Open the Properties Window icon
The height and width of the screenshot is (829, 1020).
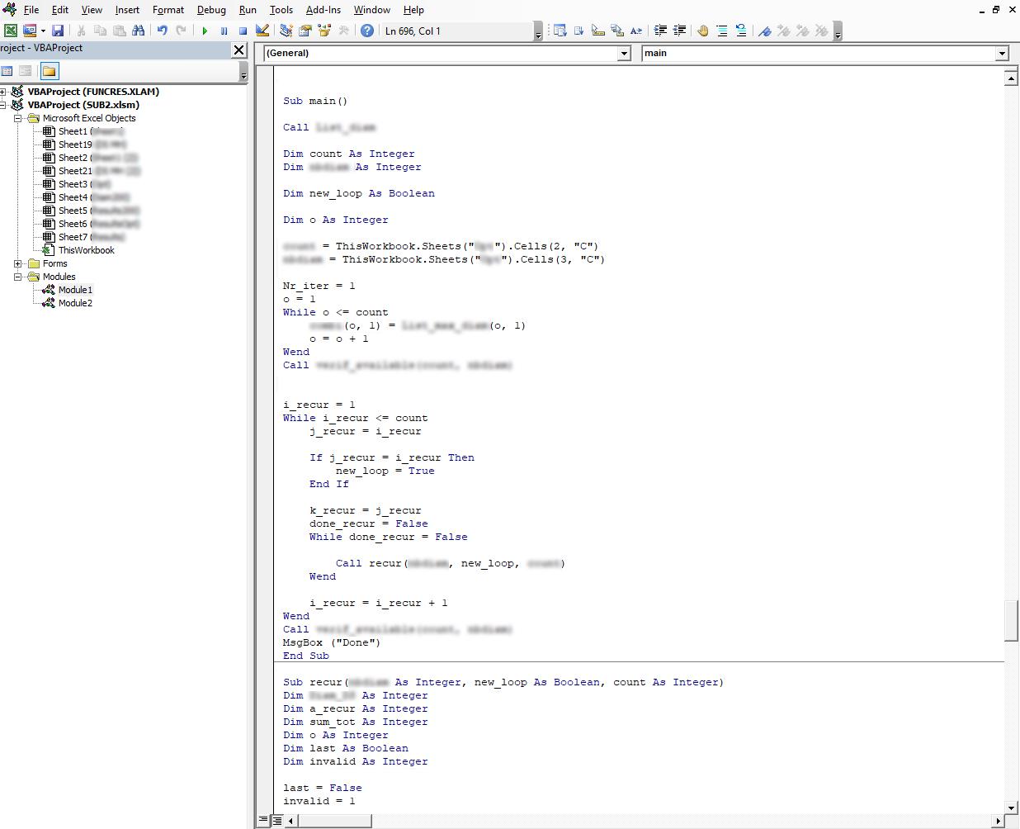point(305,31)
